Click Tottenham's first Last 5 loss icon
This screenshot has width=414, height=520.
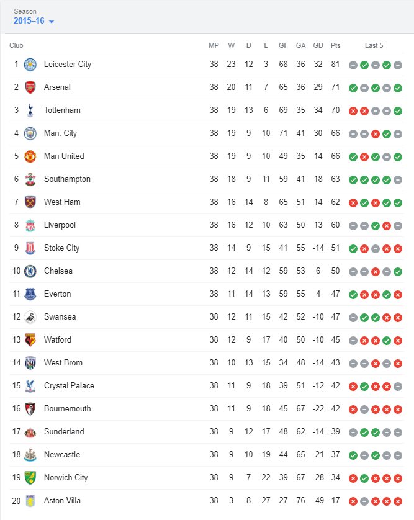click(x=353, y=110)
